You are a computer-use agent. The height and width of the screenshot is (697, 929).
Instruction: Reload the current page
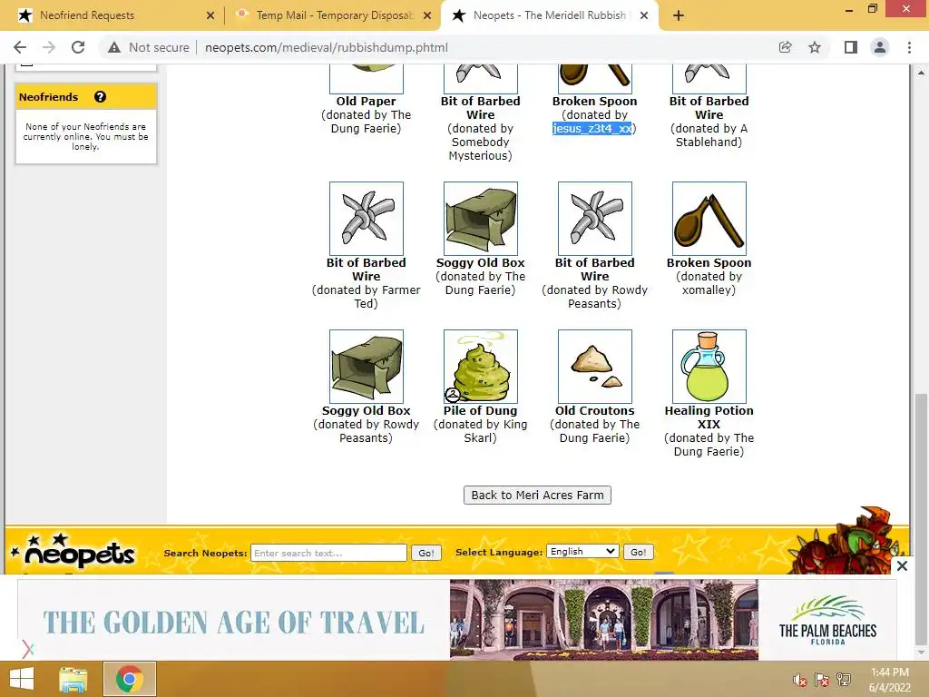tap(78, 47)
